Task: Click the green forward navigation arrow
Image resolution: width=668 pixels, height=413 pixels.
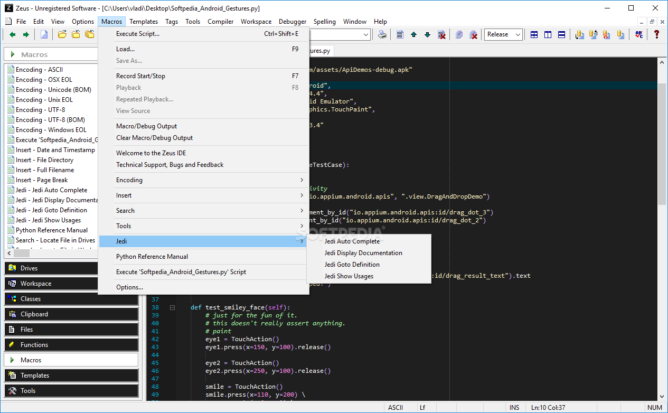Action: [x=25, y=34]
